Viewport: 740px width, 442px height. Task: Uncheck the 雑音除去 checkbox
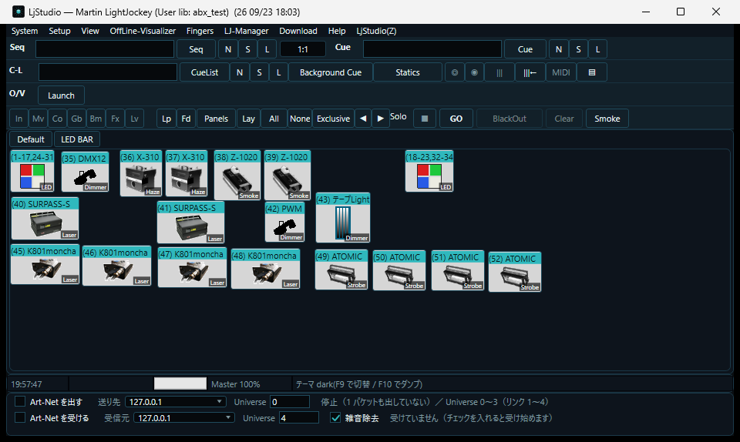335,417
